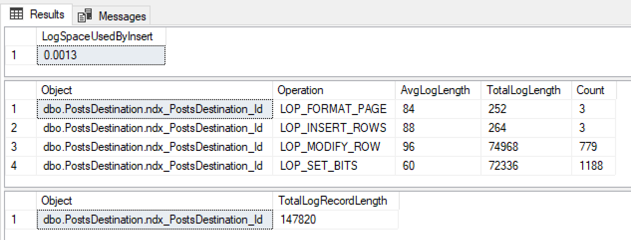Click the Messages tab icon

coord(85,16)
